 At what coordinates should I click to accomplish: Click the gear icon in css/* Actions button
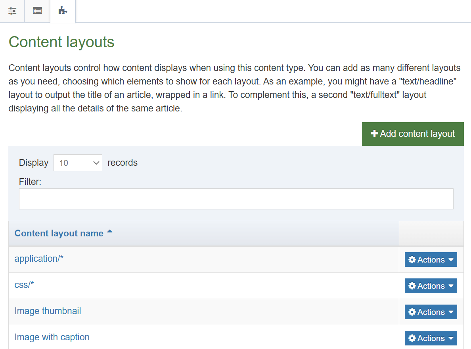point(412,286)
